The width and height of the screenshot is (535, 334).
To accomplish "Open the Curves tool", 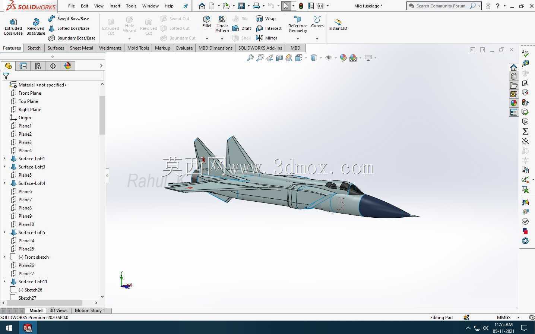I will click(317, 22).
